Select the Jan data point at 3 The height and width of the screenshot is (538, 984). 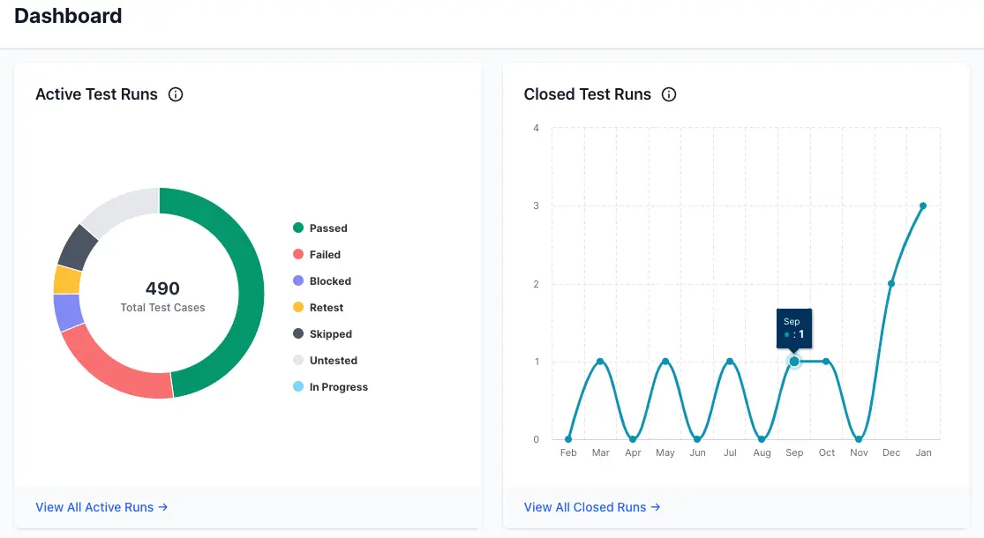click(923, 205)
